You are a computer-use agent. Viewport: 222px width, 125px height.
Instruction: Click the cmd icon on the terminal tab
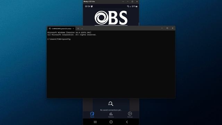pos(50,28)
